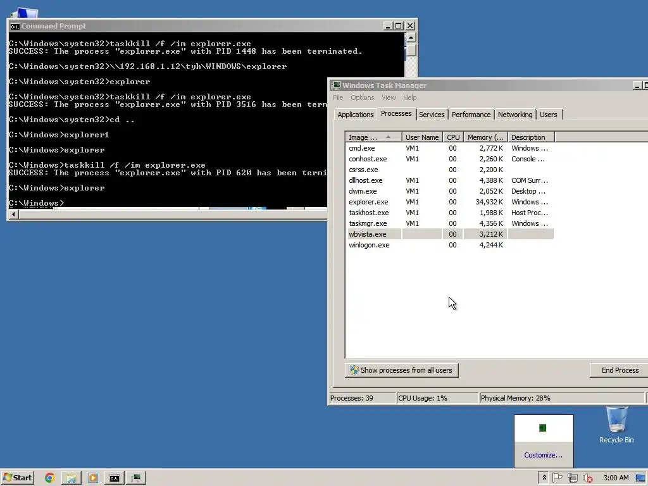Click the End Process button

620,370
